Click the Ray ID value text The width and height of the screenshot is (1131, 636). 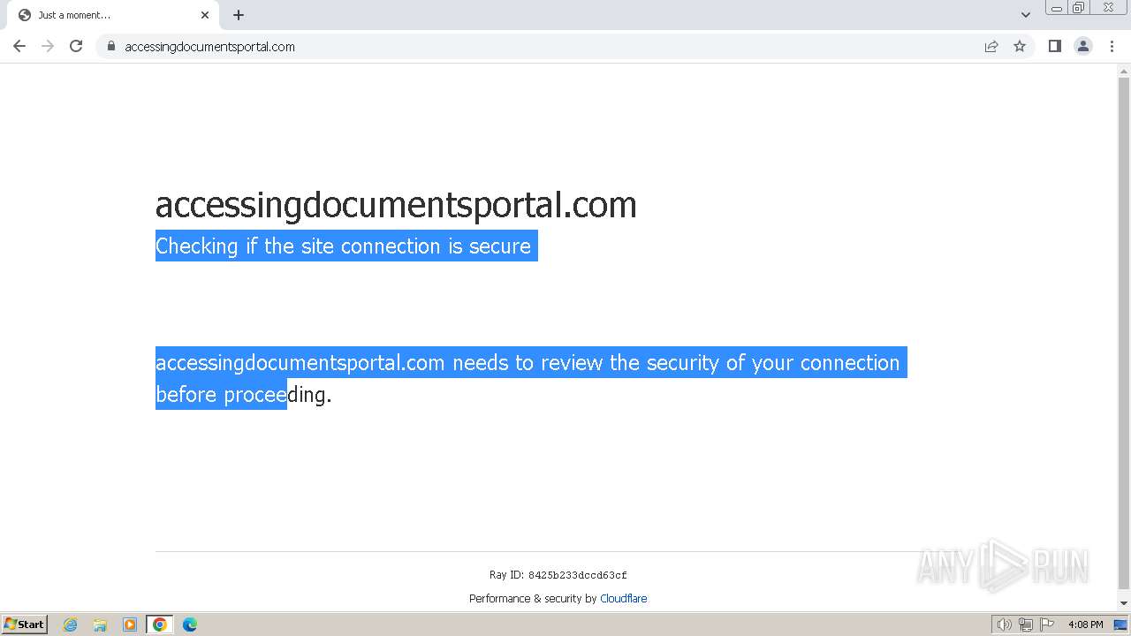[577, 575]
